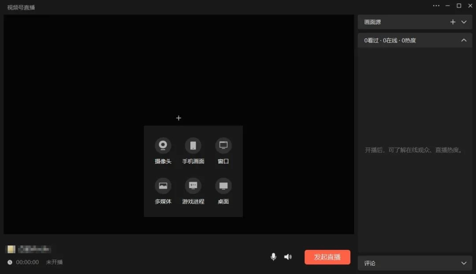Click the 画面源 panel title
The image size is (476, 274).
pyautogui.click(x=372, y=22)
